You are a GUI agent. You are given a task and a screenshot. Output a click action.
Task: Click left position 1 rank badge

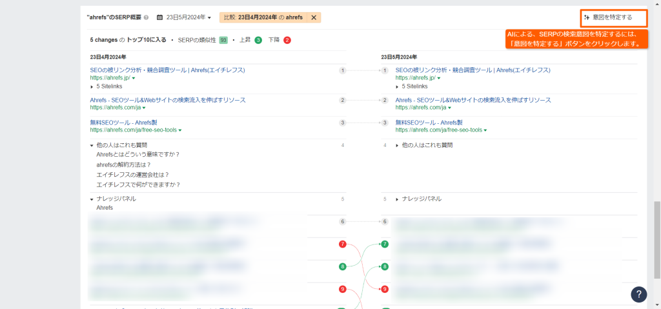click(343, 70)
